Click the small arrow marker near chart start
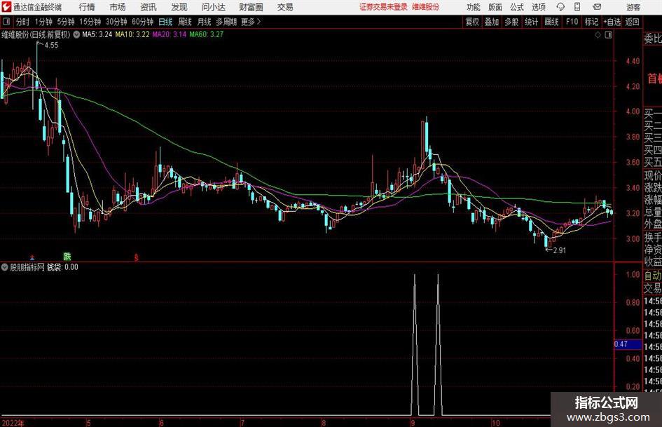 tap(32, 257)
